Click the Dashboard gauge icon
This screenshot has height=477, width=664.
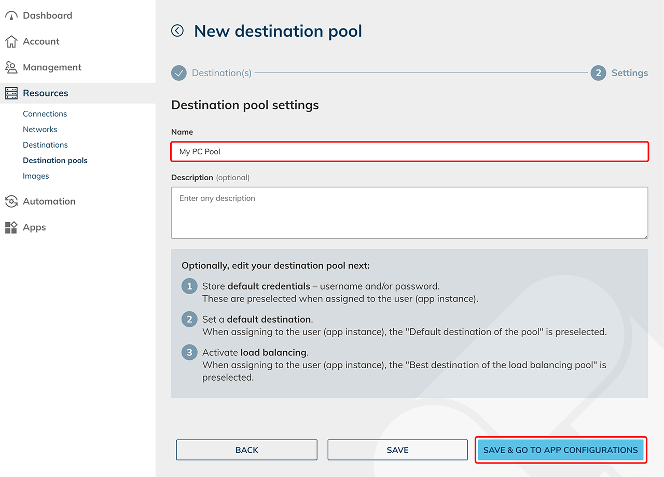point(11,16)
